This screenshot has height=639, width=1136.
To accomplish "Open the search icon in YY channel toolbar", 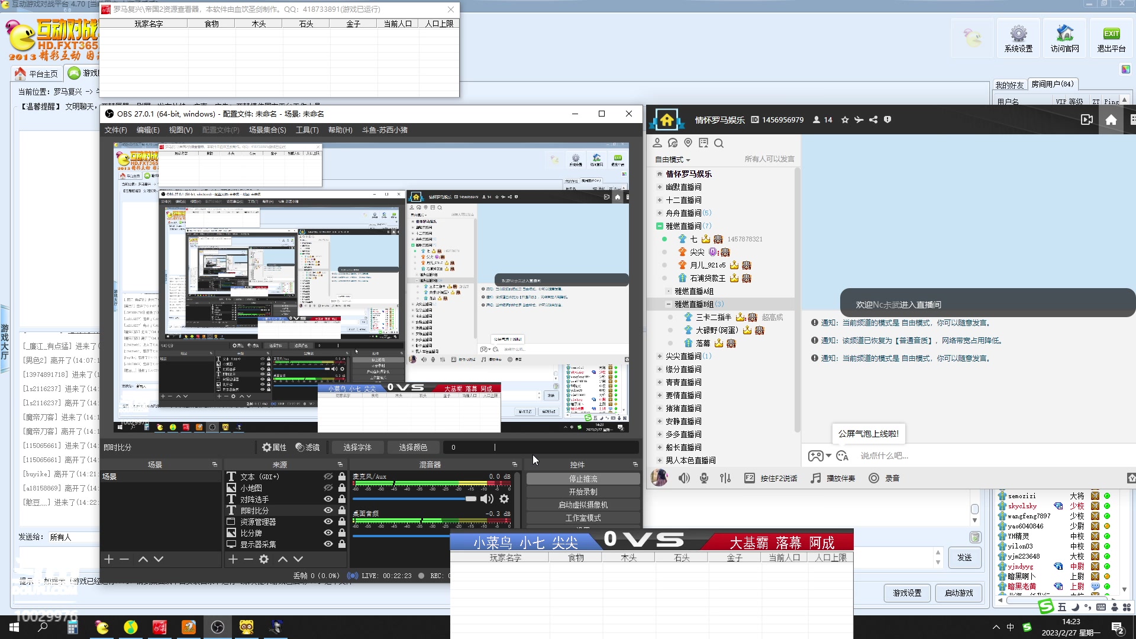I will pos(719,143).
